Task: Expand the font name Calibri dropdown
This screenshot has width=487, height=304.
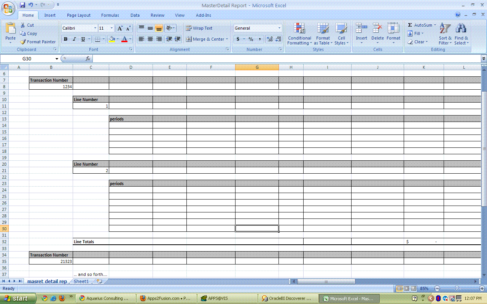Action: click(x=95, y=28)
